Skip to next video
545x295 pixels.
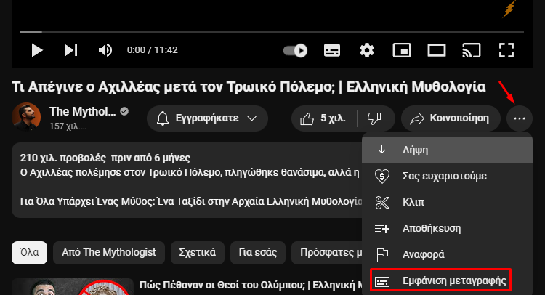[x=71, y=50]
